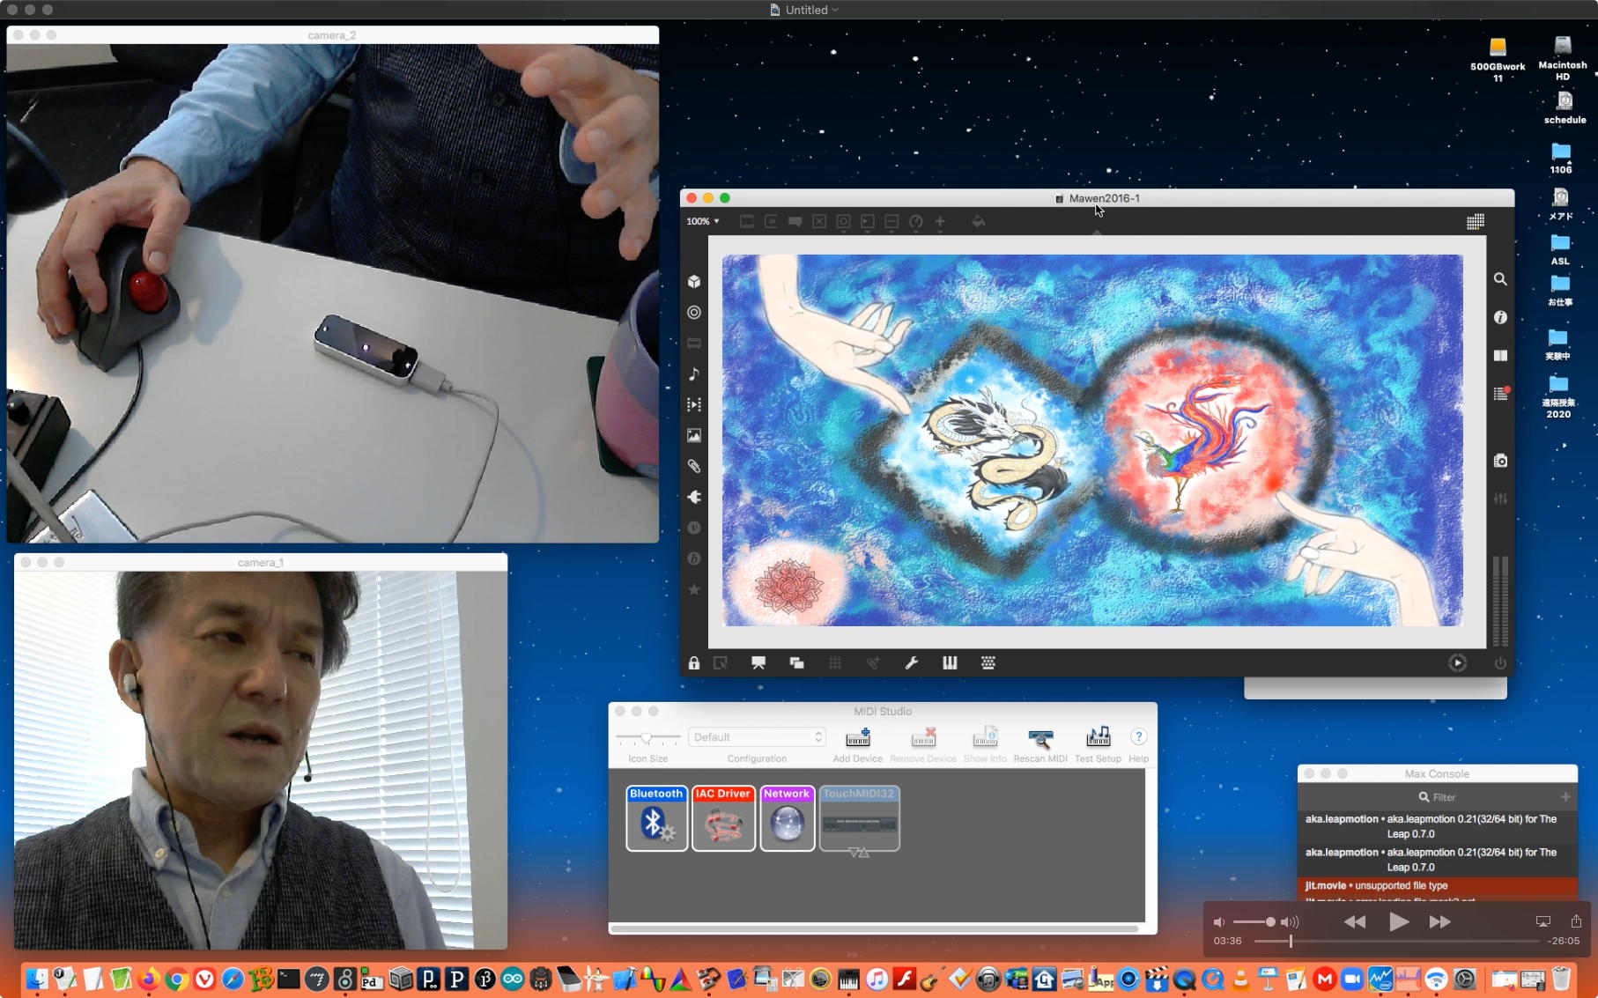This screenshot has height=998, width=1598.
Task: Click Show Info in MIDI Studio
Action: pyautogui.click(x=985, y=744)
